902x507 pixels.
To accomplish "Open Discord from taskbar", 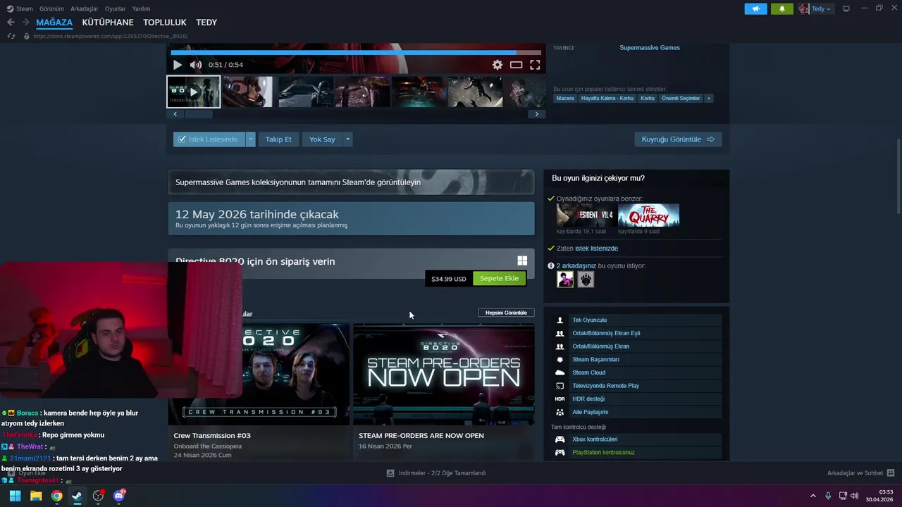I will click(119, 496).
